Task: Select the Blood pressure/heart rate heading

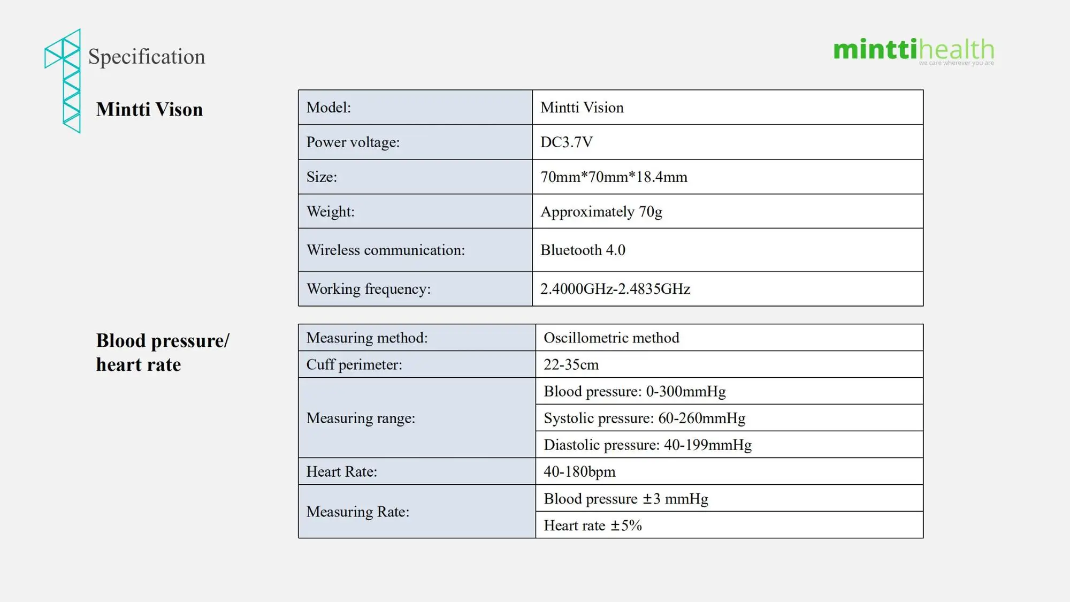Action: click(x=163, y=353)
